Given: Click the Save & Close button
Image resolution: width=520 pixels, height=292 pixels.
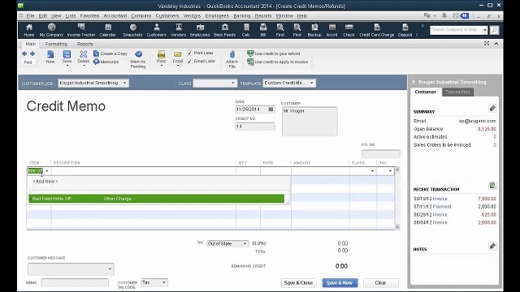Looking at the screenshot, I should point(298,283).
